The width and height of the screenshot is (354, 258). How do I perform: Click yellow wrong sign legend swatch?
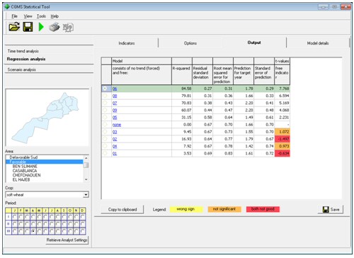(186, 209)
